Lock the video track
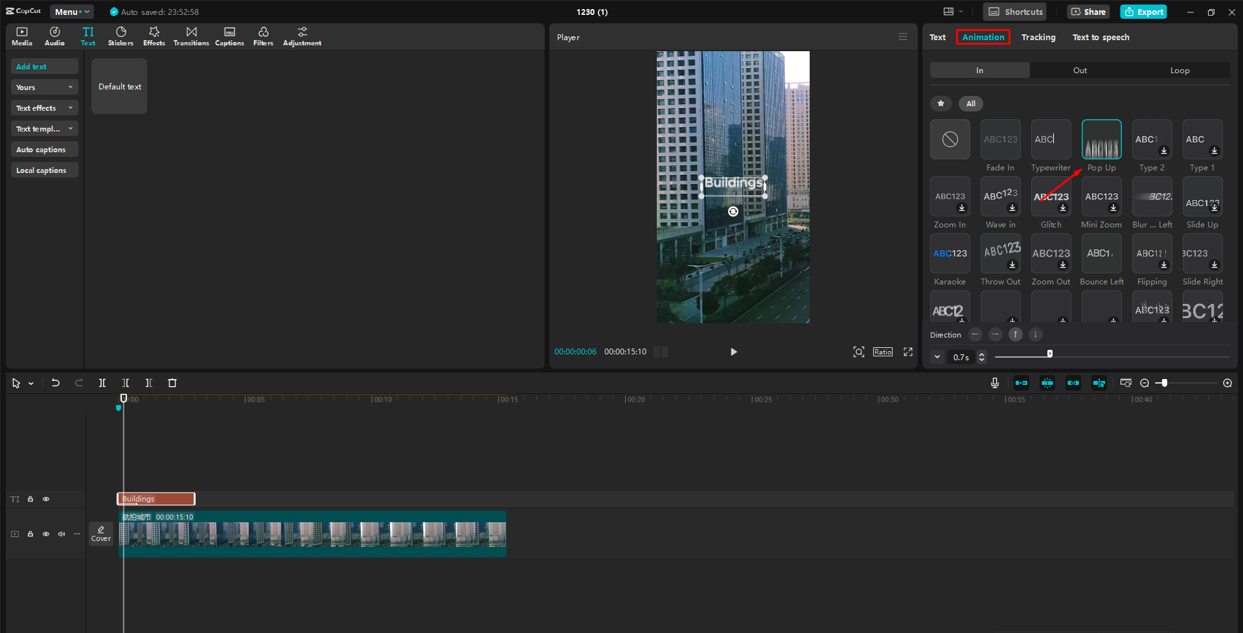The height and width of the screenshot is (633, 1243). tap(30, 534)
